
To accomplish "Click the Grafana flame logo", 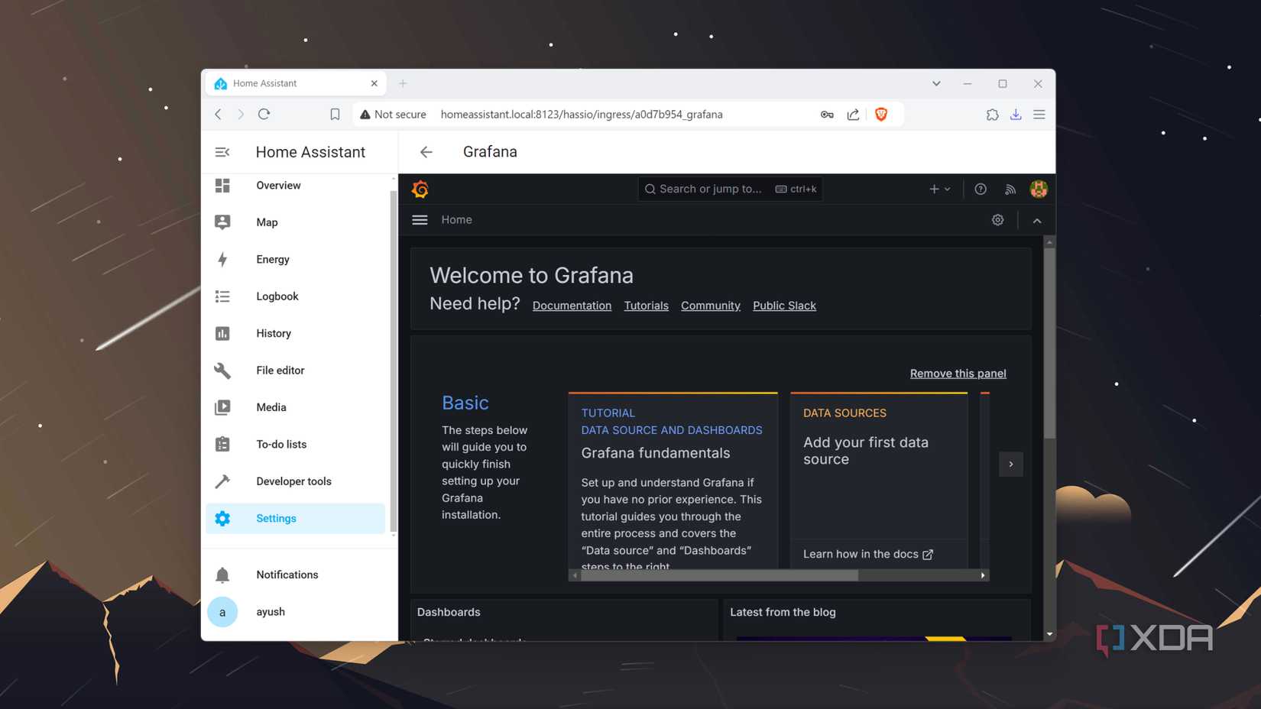I will pos(420,189).
